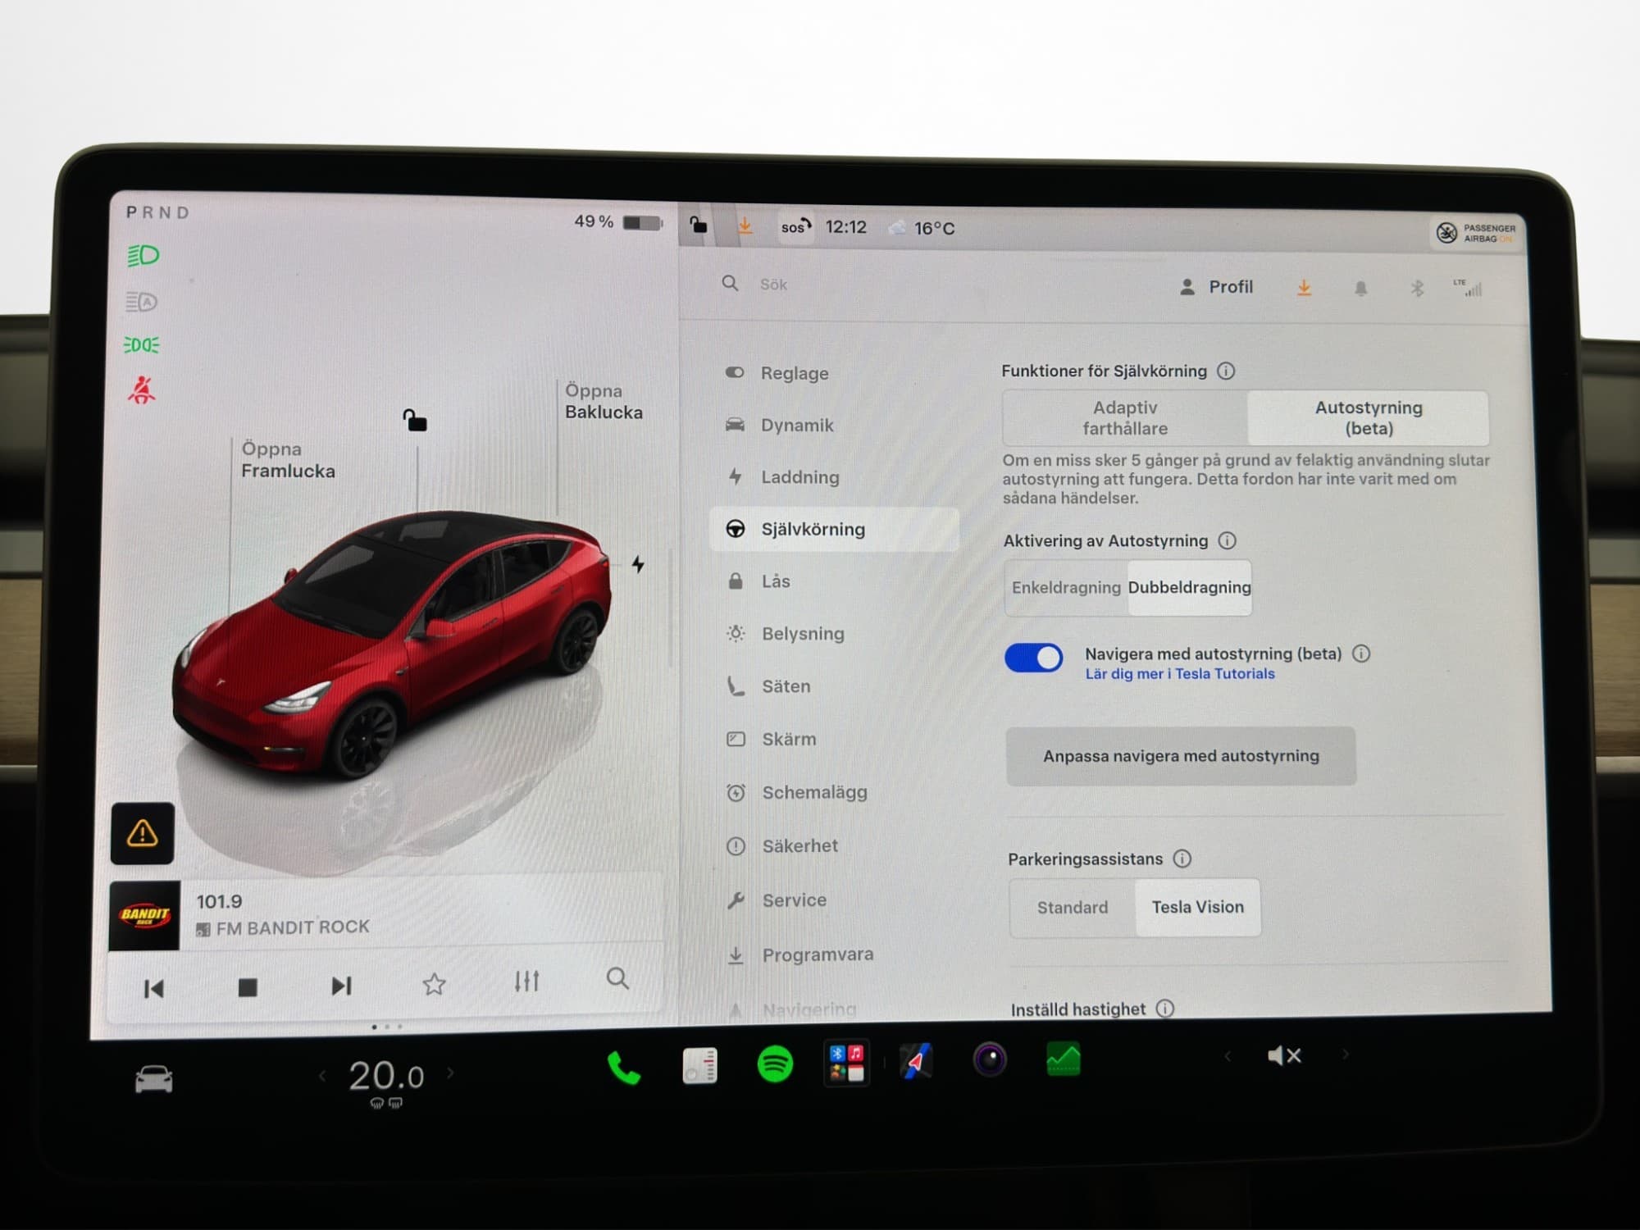Lower volume with left chevron
1640x1230 pixels.
1228,1056
